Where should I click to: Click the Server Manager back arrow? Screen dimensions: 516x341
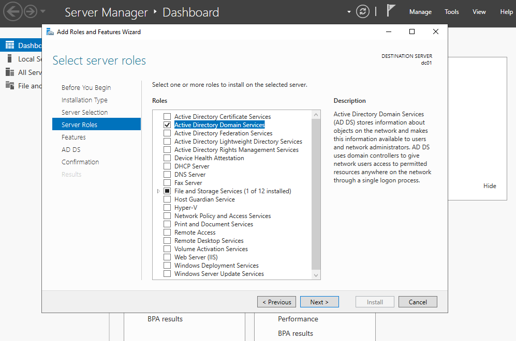click(x=12, y=12)
